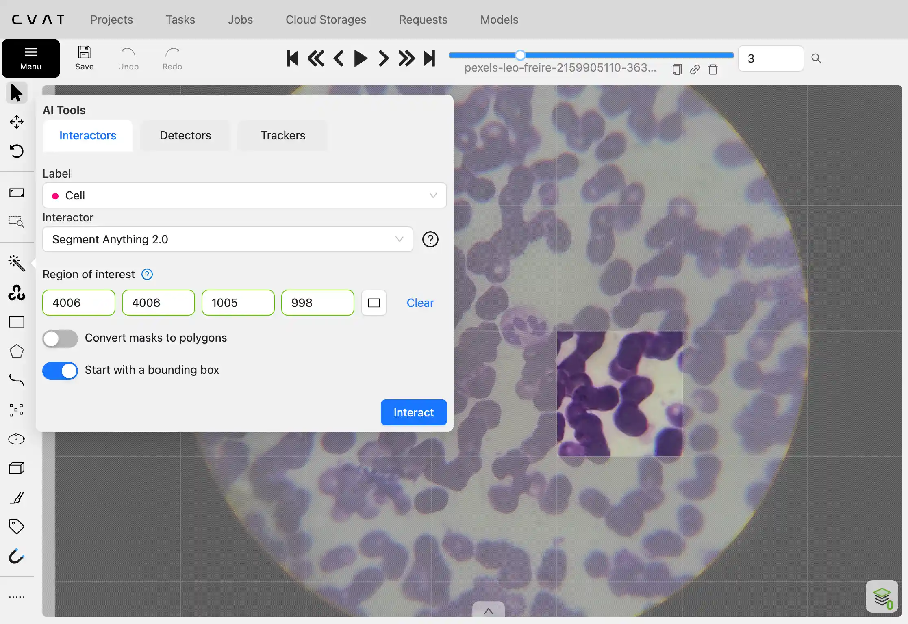Viewport: 908px width, 624px height.
Task: Undo the last action
Action: click(128, 58)
